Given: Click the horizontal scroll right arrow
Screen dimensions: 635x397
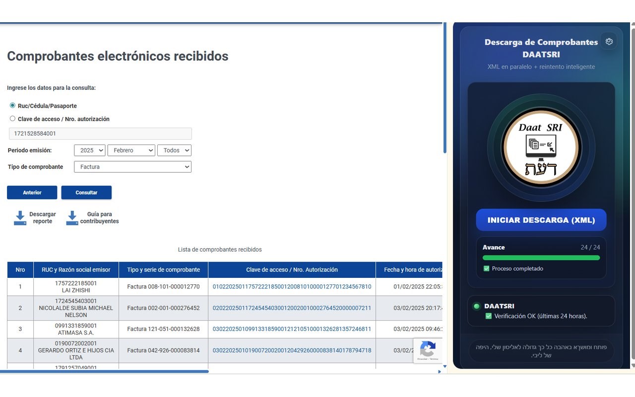Looking at the screenshot, I should click(x=440, y=371).
